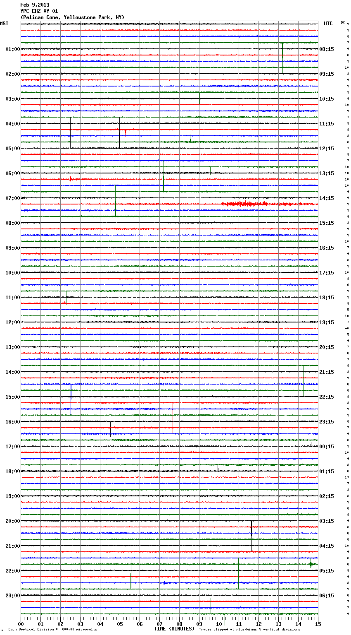Click the Pelican Cone, Yellowstone Park location text
351x635 pixels.
point(72,17)
